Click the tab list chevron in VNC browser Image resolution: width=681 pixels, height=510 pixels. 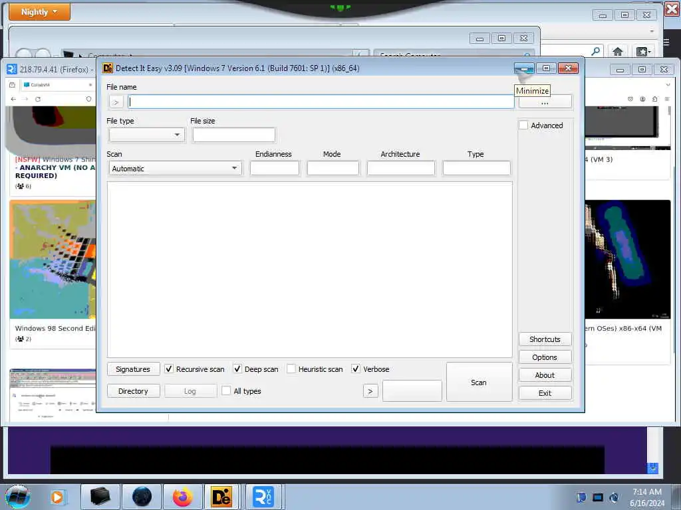tap(668, 84)
